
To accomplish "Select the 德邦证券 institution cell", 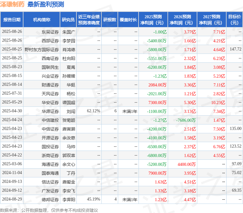I will 41,200.
